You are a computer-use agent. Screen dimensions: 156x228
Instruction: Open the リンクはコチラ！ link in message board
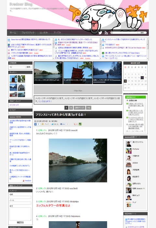click(x=45, y=101)
